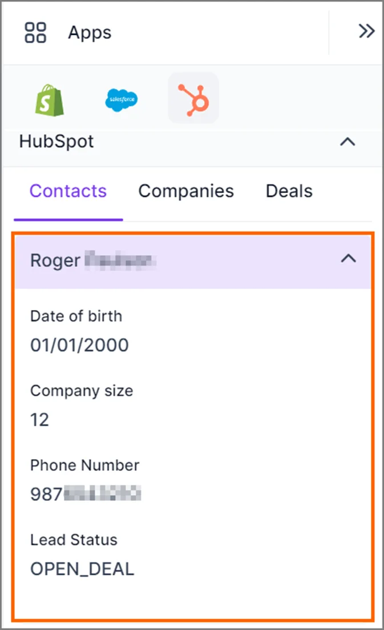Open the Salesforce cloud logo
This screenshot has width=384, height=630.
click(x=121, y=98)
